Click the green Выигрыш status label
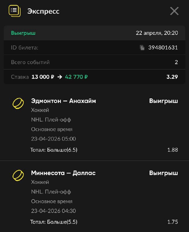This screenshot has height=232, width=189. [23, 33]
